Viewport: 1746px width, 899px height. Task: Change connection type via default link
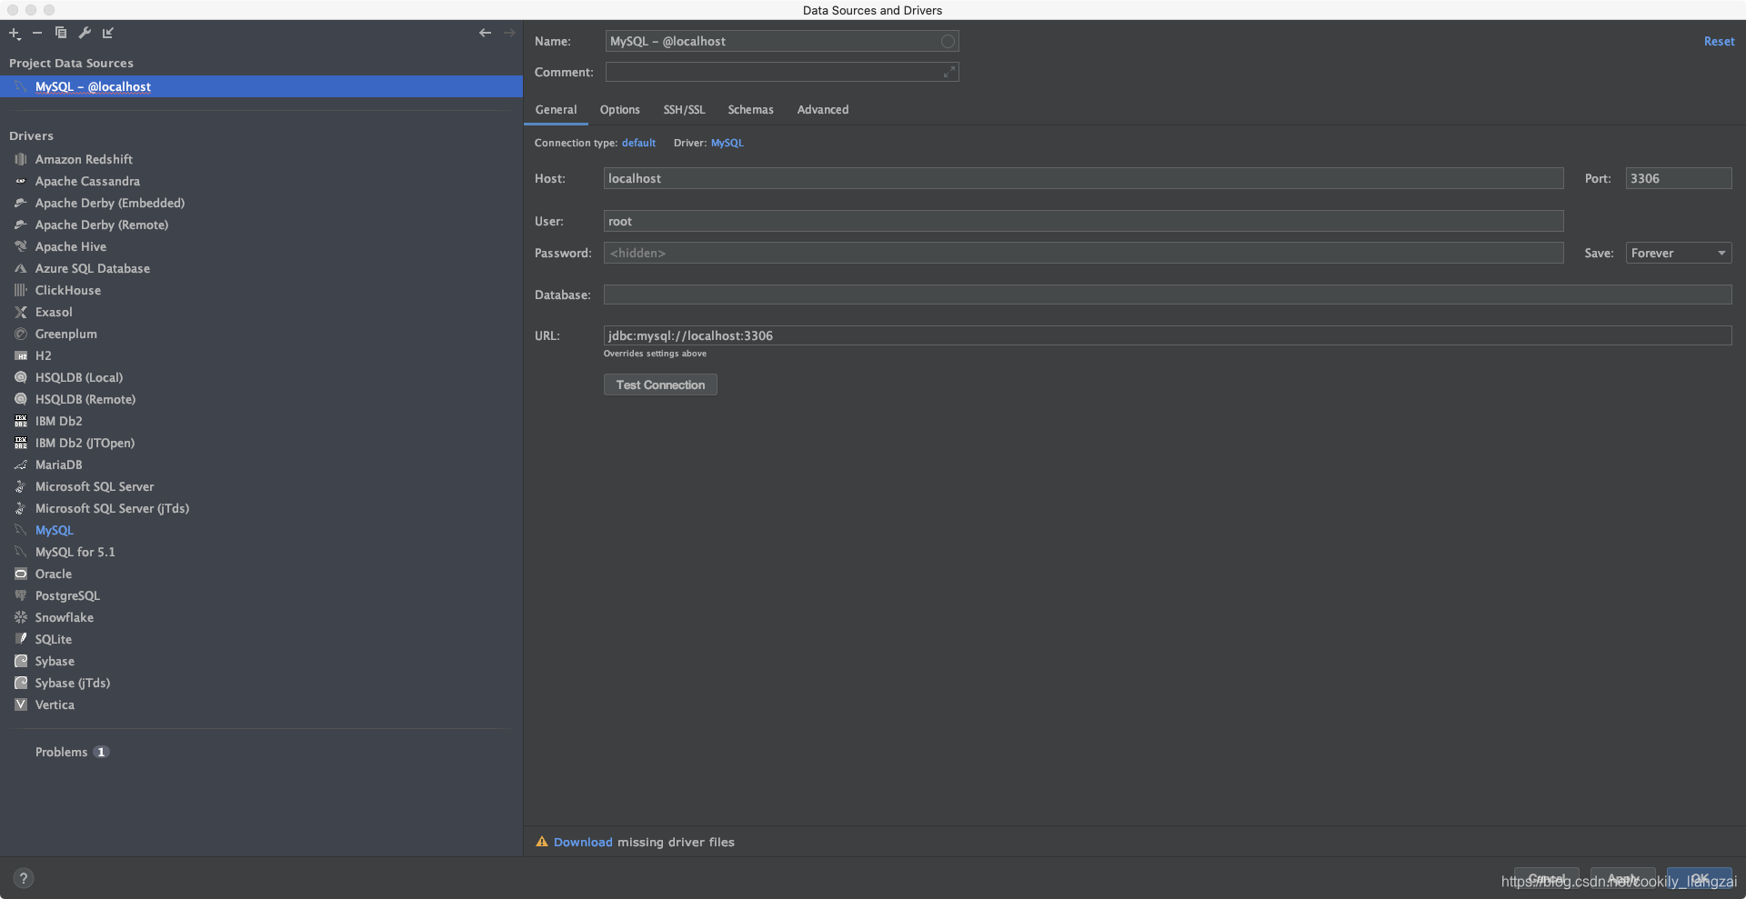(x=638, y=143)
